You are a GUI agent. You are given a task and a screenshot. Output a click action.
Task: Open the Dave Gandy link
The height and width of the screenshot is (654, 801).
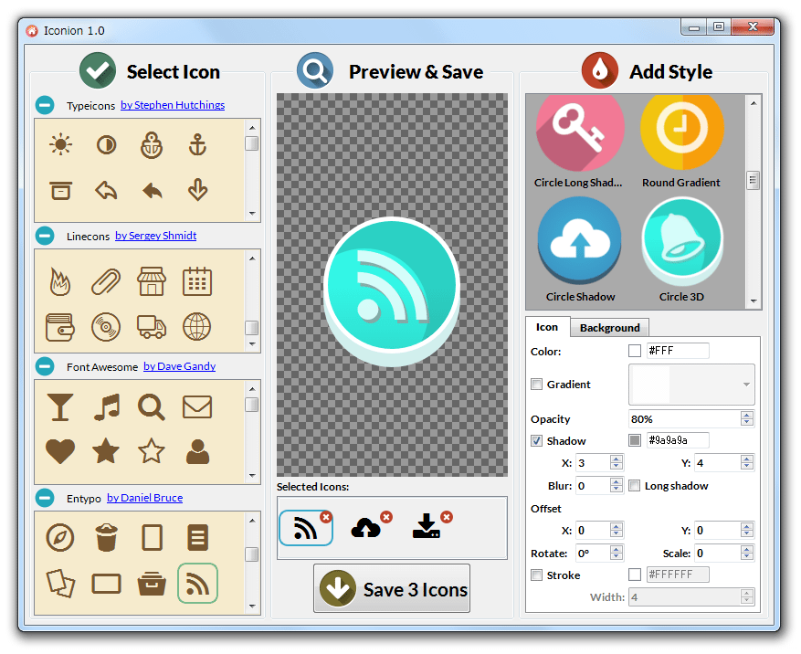(x=179, y=366)
